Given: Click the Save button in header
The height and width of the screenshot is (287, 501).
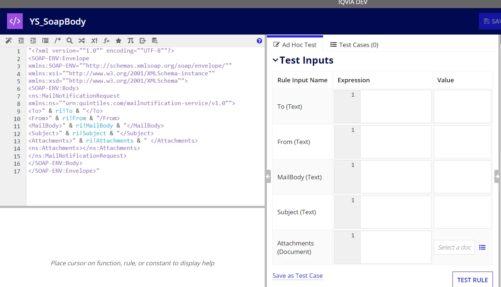Looking at the screenshot, I should coord(490,21).
